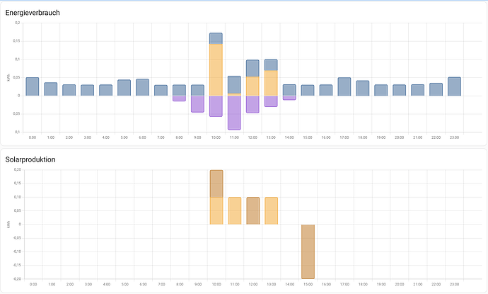Image resolution: width=488 pixels, height=294 pixels.
Task: Select the purple 11:00 bar below zero in Energieverbrauch
Action: [x=234, y=113]
